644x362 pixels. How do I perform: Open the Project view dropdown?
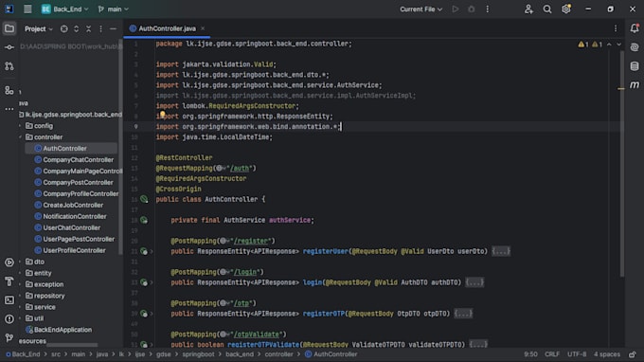(39, 28)
